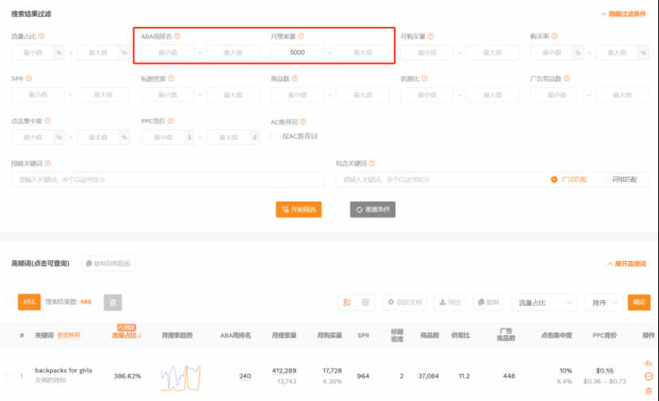Screen dimensions: 659x401
Task: Click the ABA周排名 column header
Action: tap(235, 335)
